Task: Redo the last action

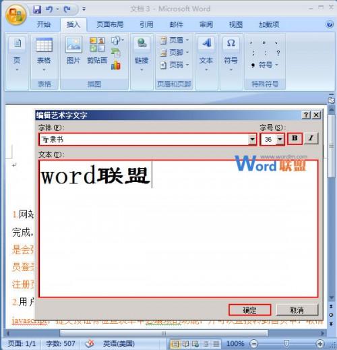Action: tap(67, 9)
